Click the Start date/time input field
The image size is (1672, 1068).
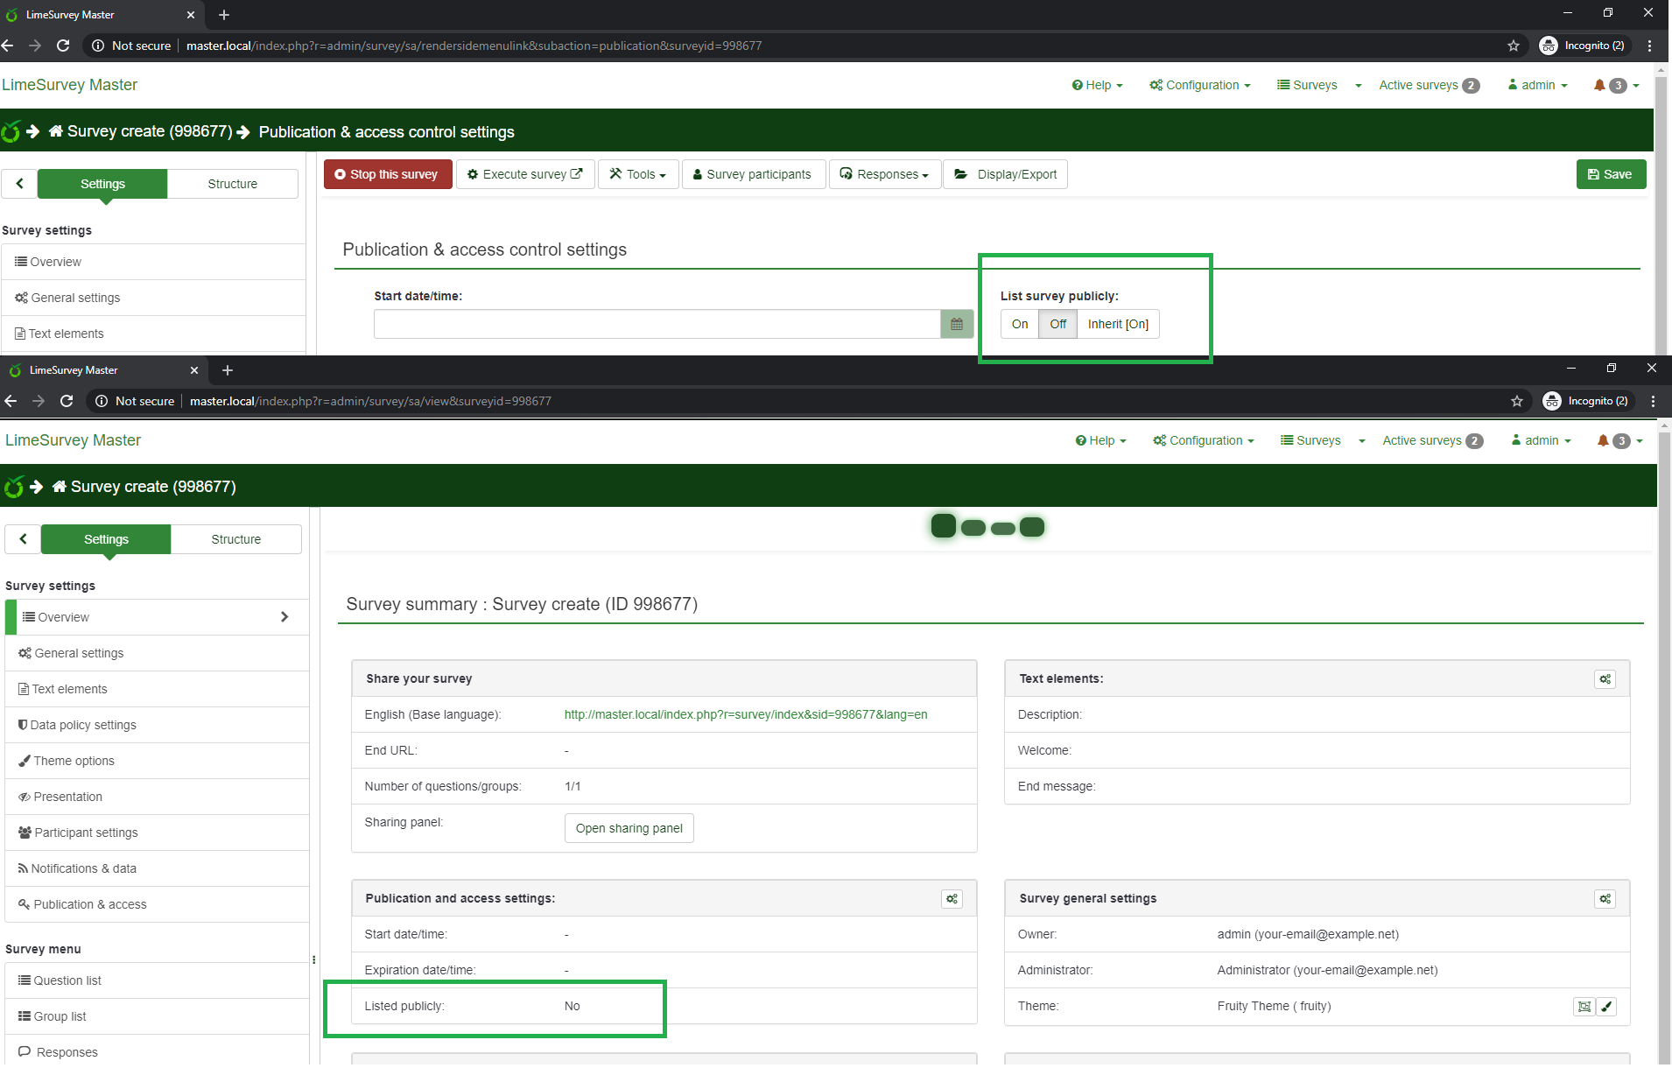click(657, 324)
